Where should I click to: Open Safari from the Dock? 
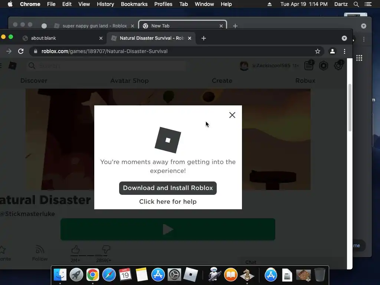(x=109, y=275)
